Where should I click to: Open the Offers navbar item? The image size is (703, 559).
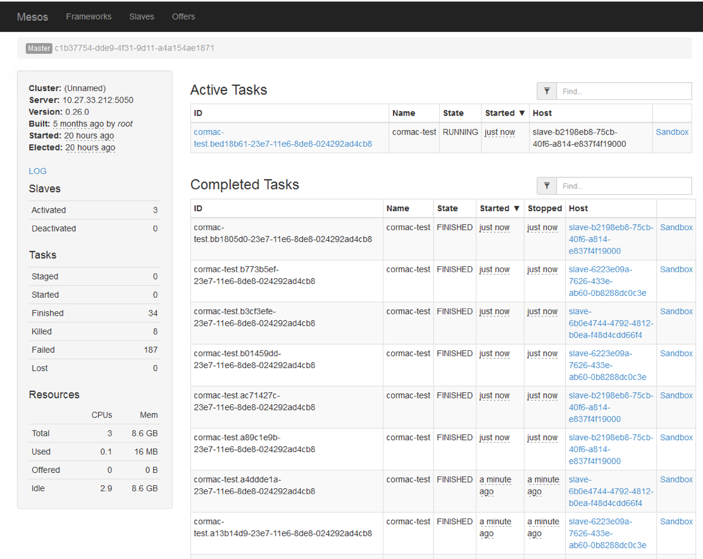(184, 16)
